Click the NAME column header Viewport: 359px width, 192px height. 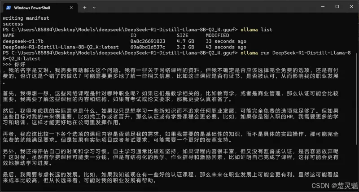click(x=9, y=35)
